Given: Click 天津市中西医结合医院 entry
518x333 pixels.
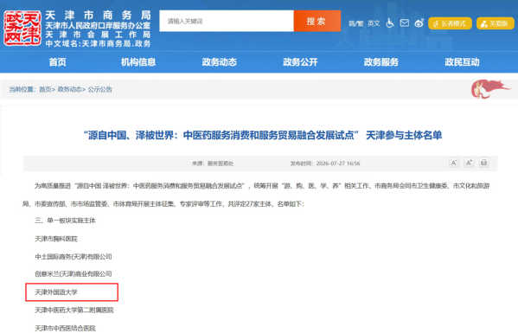Looking at the screenshot, I should tap(65, 328).
